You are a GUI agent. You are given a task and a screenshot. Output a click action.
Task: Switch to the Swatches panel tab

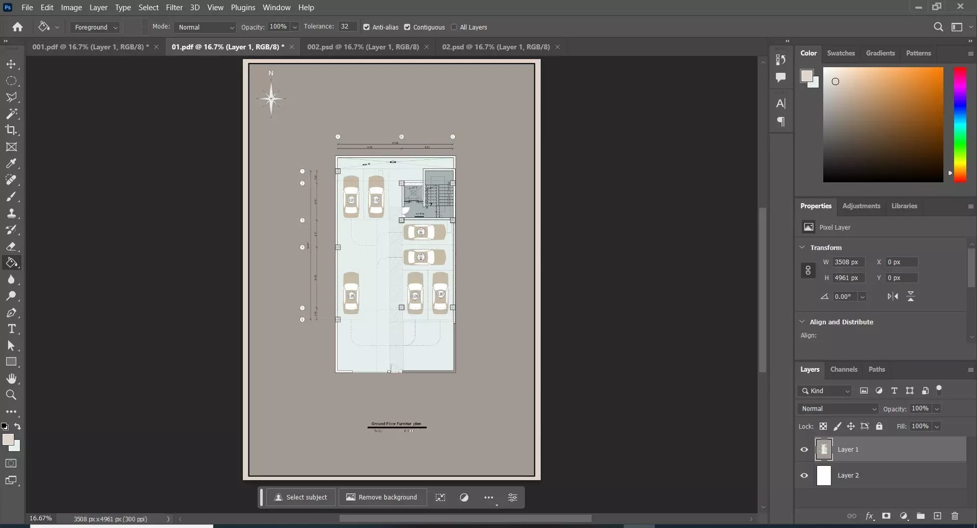click(841, 53)
